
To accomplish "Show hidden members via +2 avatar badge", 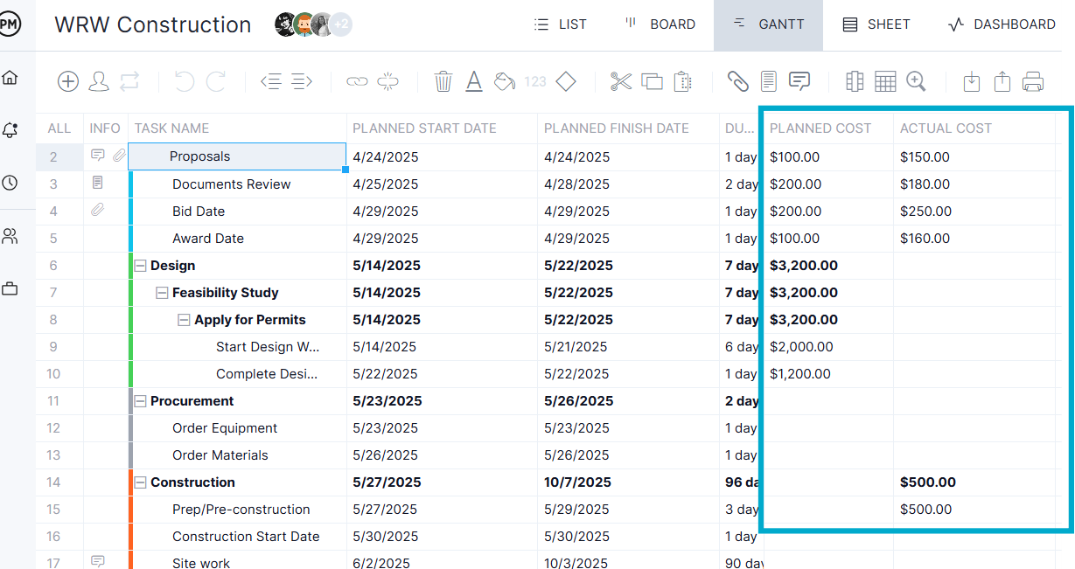I will [x=339, y=24].
